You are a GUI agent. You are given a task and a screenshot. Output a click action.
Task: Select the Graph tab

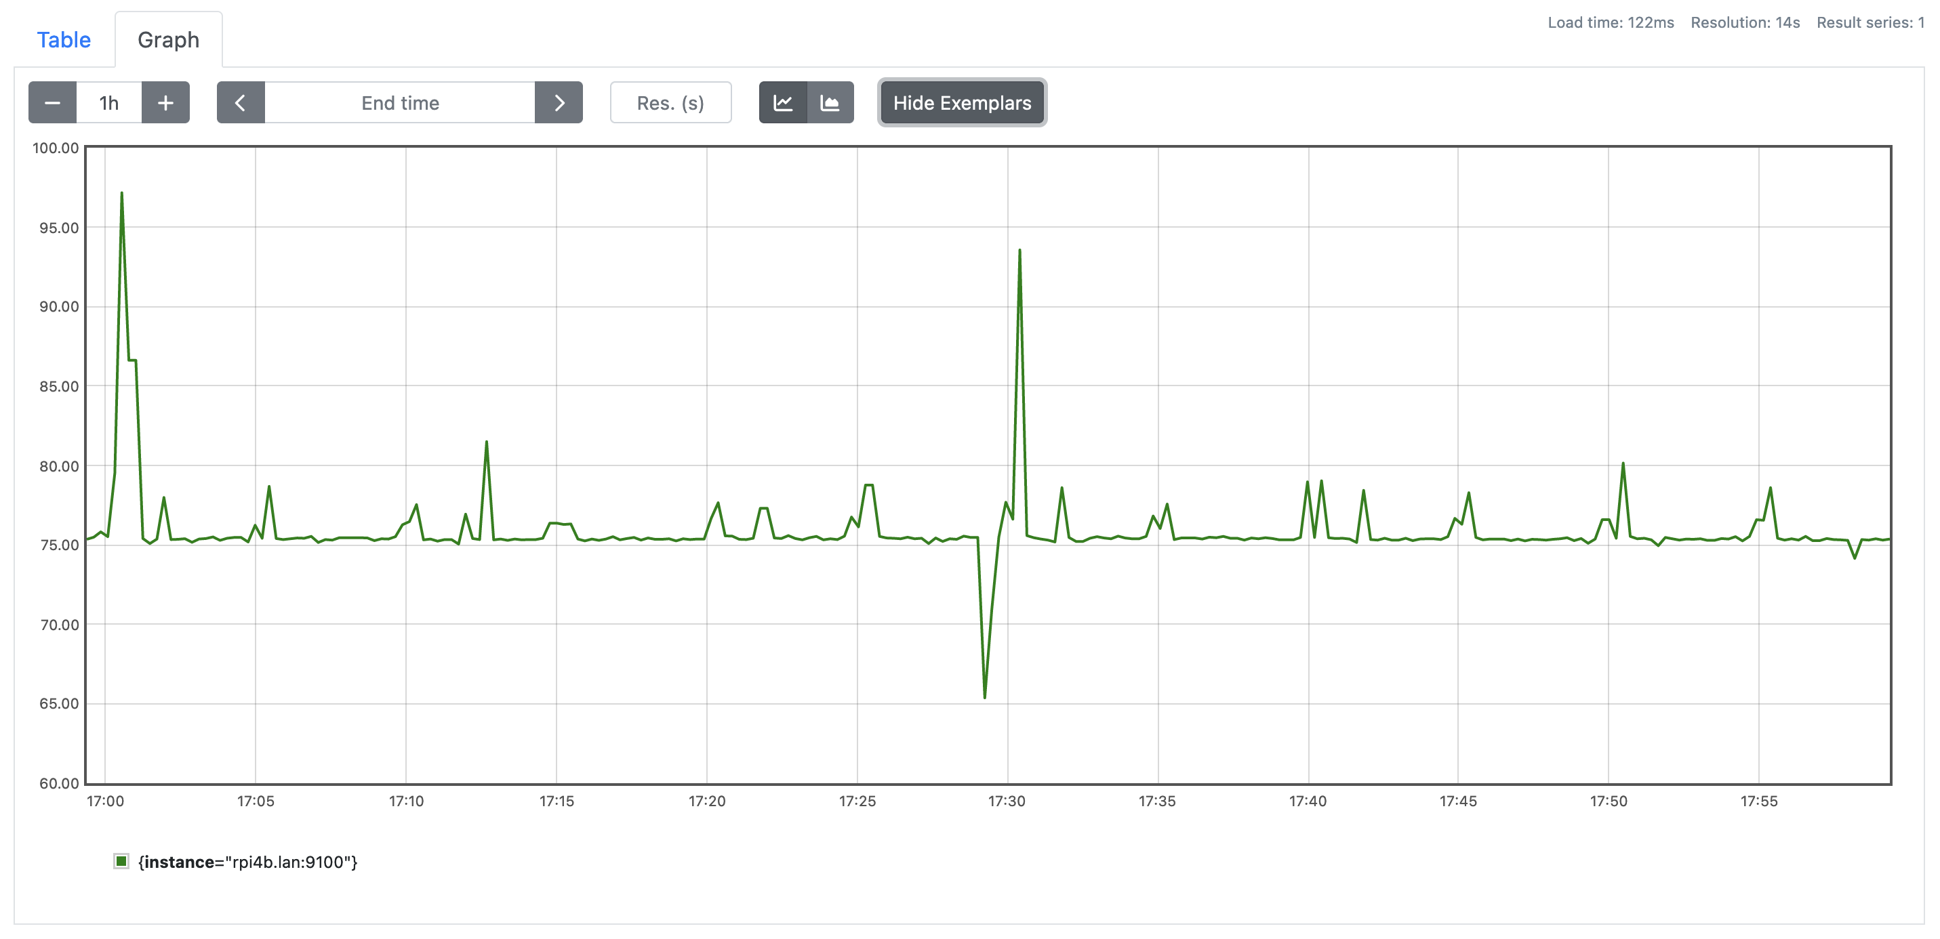(168, 40)
